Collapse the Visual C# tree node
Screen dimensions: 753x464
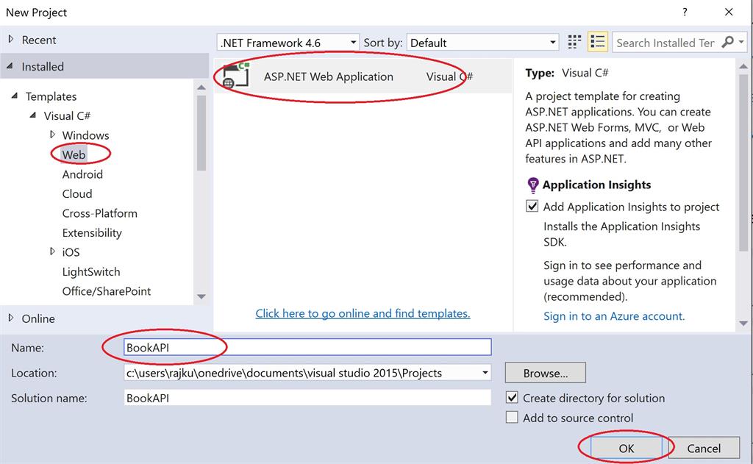click(33, 115)
